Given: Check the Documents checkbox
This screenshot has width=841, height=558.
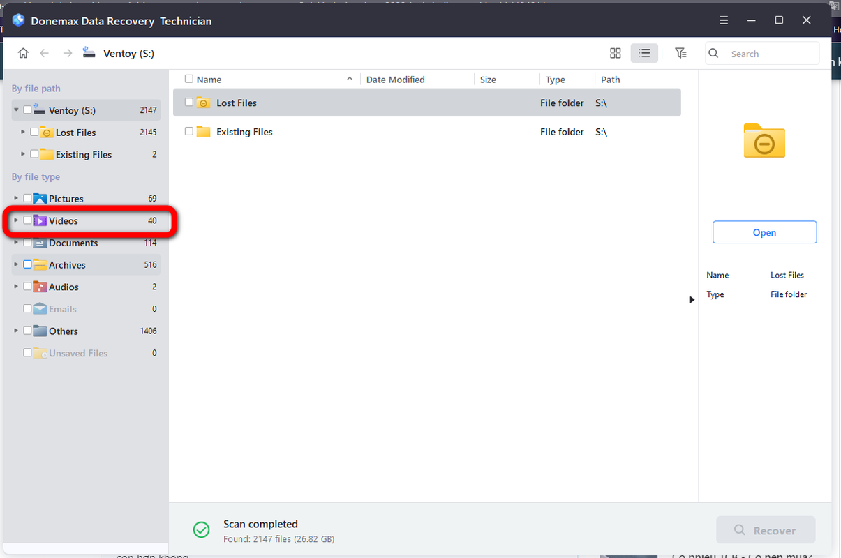Looking at the screenshot, I should pos(27,243).
